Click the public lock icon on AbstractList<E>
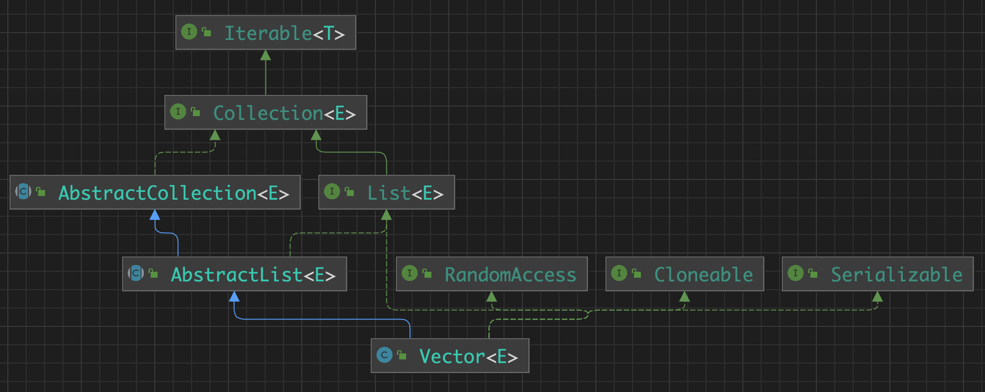The height and width of the screenshot is (392, 985). coord(153,273)
